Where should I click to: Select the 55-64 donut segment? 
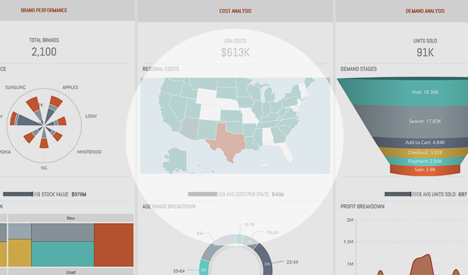pos(204,267)
